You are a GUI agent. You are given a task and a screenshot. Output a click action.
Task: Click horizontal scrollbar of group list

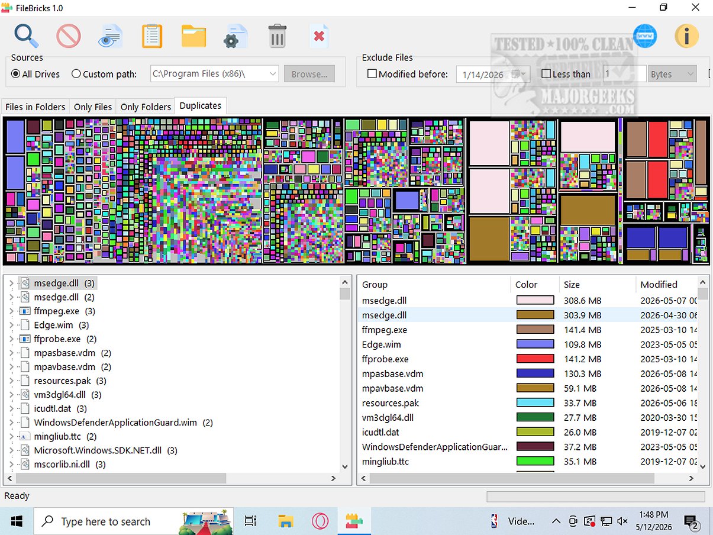[x=528, y=478]
